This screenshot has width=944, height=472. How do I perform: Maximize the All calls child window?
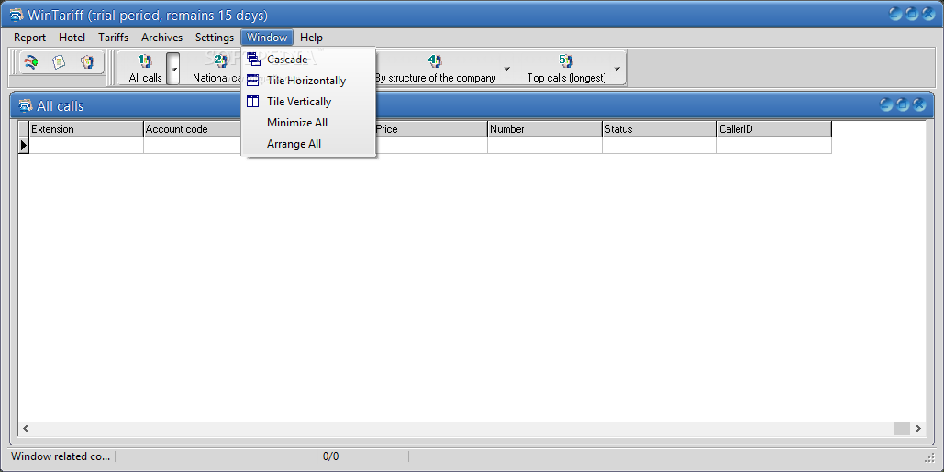click(903, 104)
